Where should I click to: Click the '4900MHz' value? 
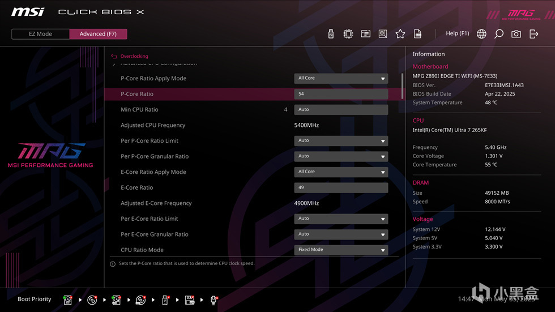306,203
